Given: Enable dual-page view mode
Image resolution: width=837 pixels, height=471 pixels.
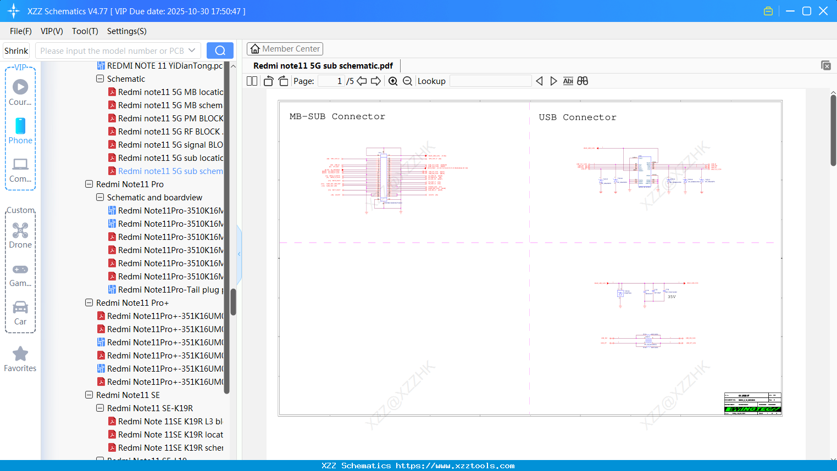Looking at the screenshot, I should 251,81.
